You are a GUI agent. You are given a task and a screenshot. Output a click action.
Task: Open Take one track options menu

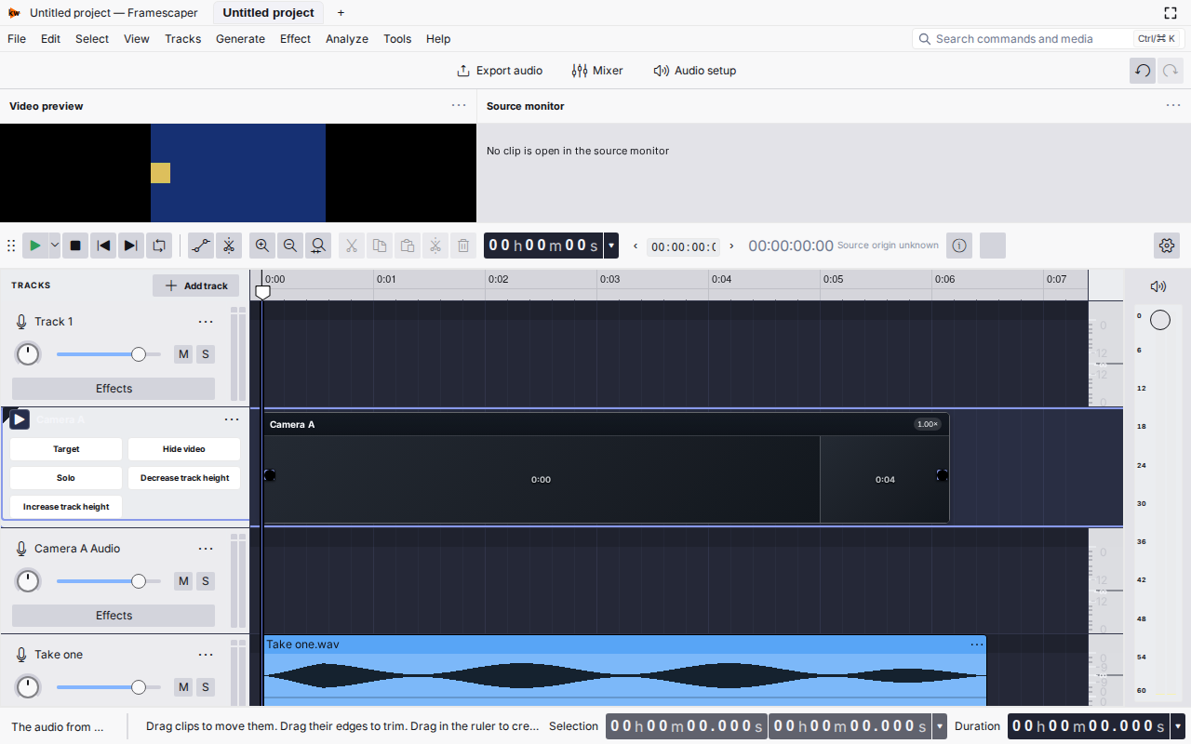point(206,655)
